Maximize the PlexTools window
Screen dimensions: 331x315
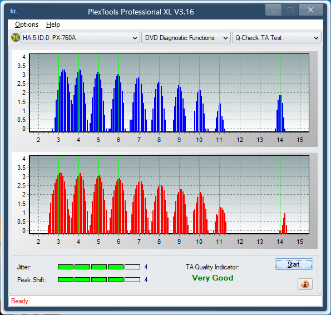[290, 10]
